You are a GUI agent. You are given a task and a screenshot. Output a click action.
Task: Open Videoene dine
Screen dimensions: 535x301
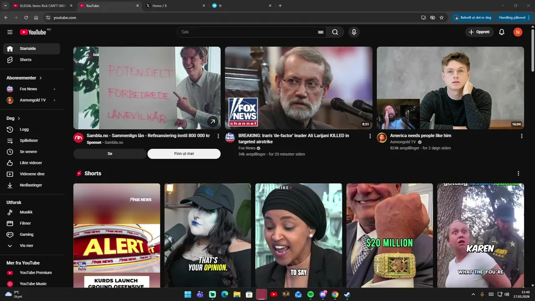[32, 174]
